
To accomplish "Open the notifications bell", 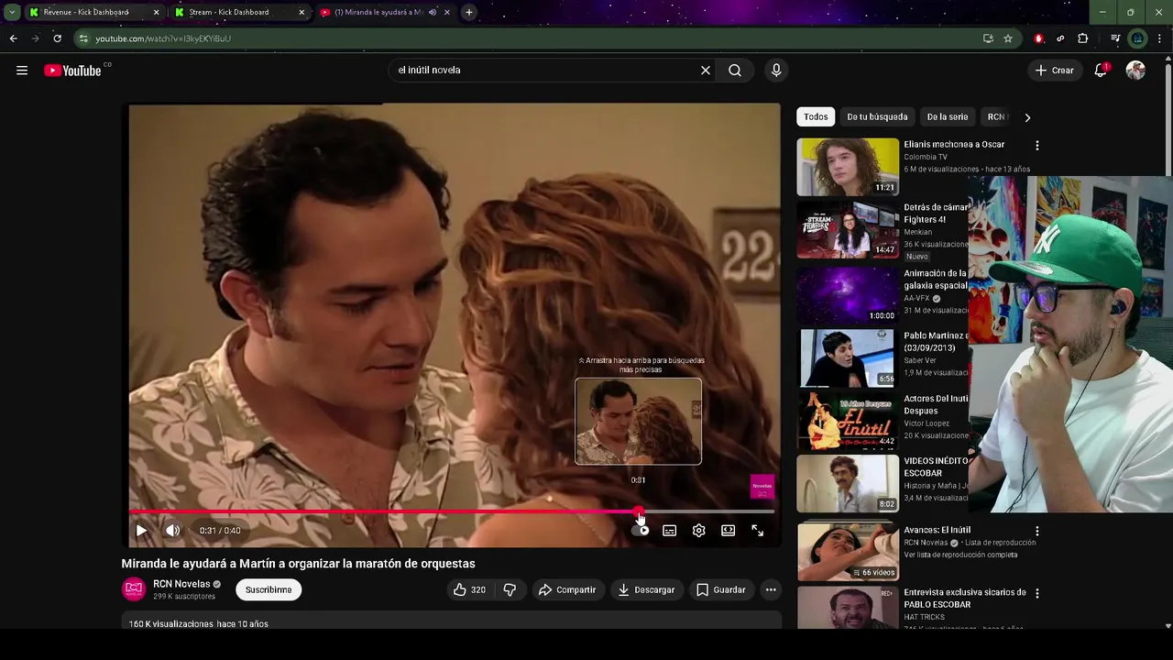I will point(1102,71).
